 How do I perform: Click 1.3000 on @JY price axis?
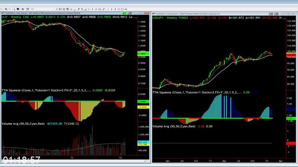(x=142, y=22)
